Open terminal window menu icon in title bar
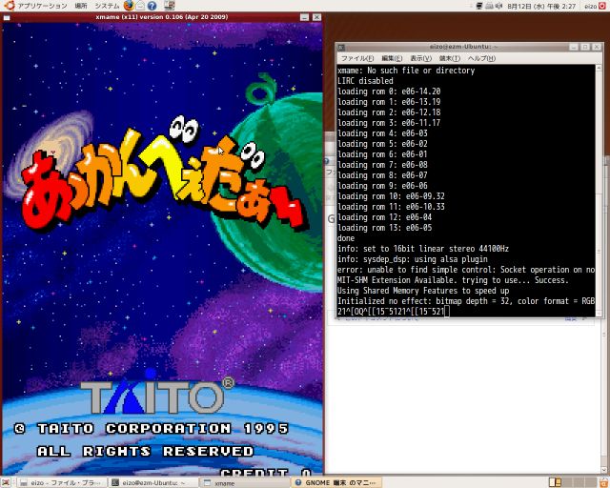Screen dimensions: 610x488 coord(341,47)
